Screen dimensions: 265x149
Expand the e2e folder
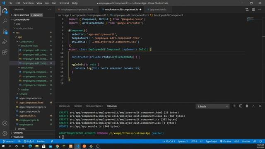(18, 24)
